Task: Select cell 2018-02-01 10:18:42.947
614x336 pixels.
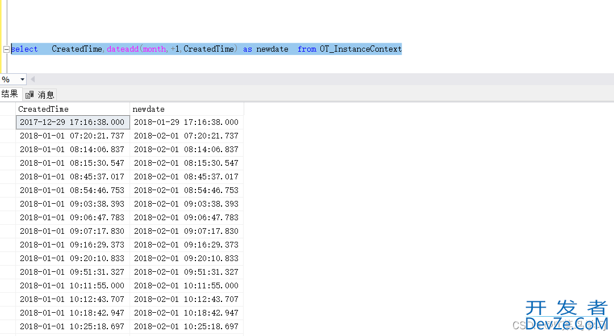Action: 187,313
